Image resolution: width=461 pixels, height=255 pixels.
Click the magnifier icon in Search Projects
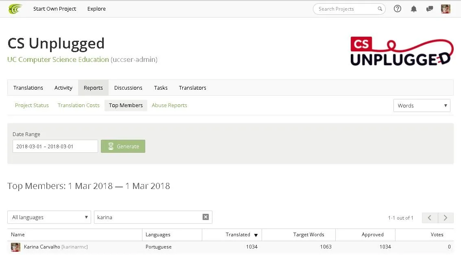(x=380, y=9)
